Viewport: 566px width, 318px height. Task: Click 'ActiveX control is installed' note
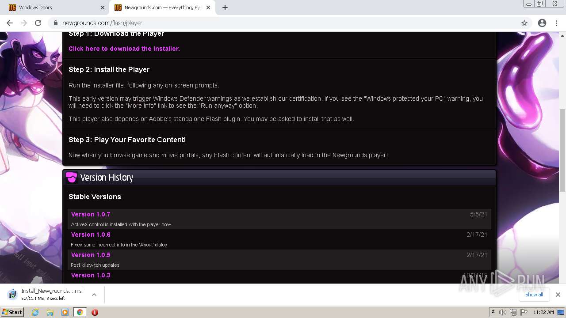[121, 224]
